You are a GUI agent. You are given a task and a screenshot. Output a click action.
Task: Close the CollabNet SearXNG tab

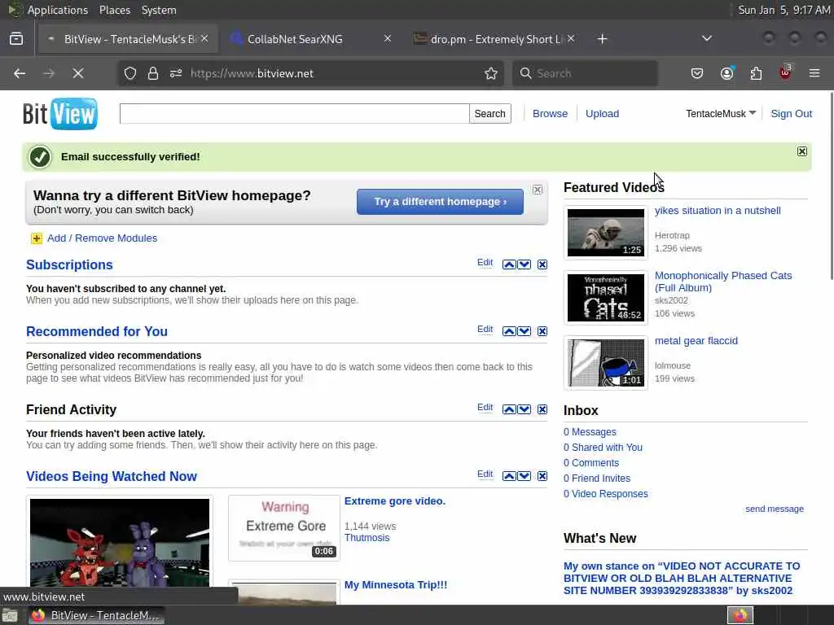tap(388, 38)
